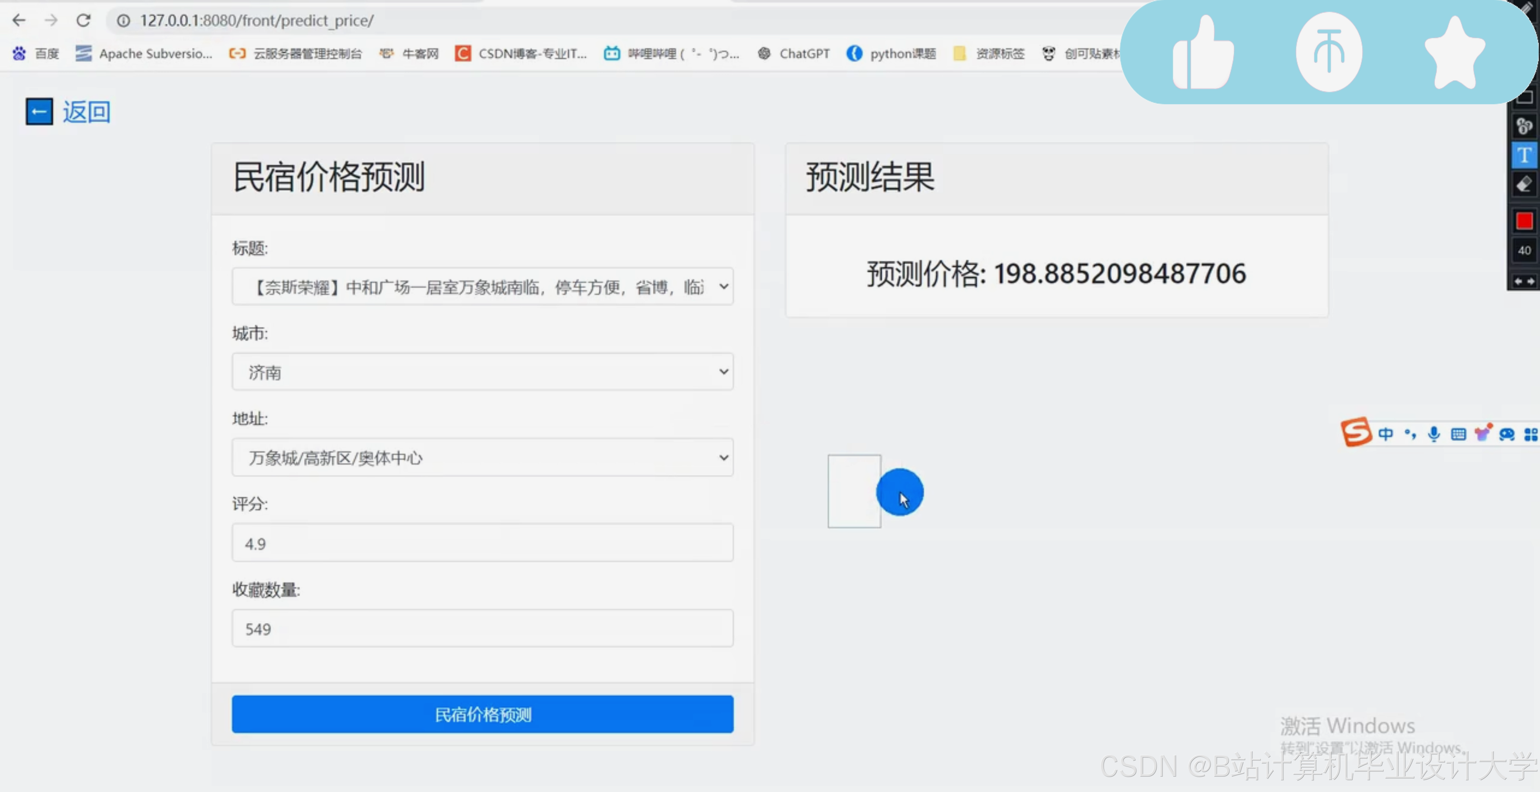1540x792 pixels.
Task: Expand the 地址 address dropdown
Action: (x=483, y=458)
